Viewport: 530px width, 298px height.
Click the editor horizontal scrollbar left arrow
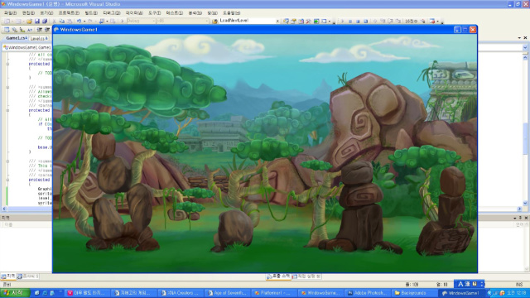(4, 209)
